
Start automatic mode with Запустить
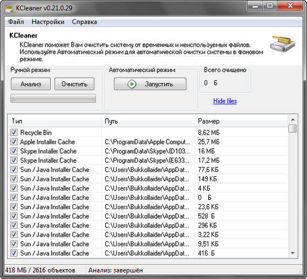coord(150,84)
